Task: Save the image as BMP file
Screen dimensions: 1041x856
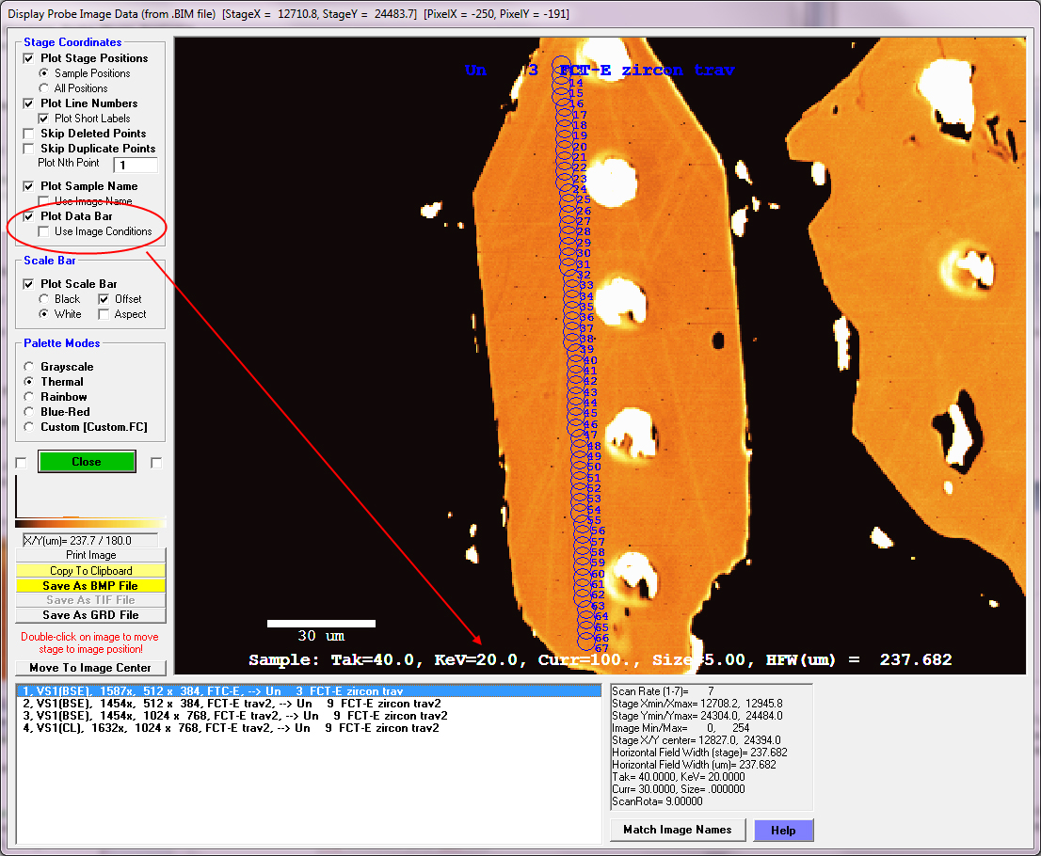Action: (90, 586)
